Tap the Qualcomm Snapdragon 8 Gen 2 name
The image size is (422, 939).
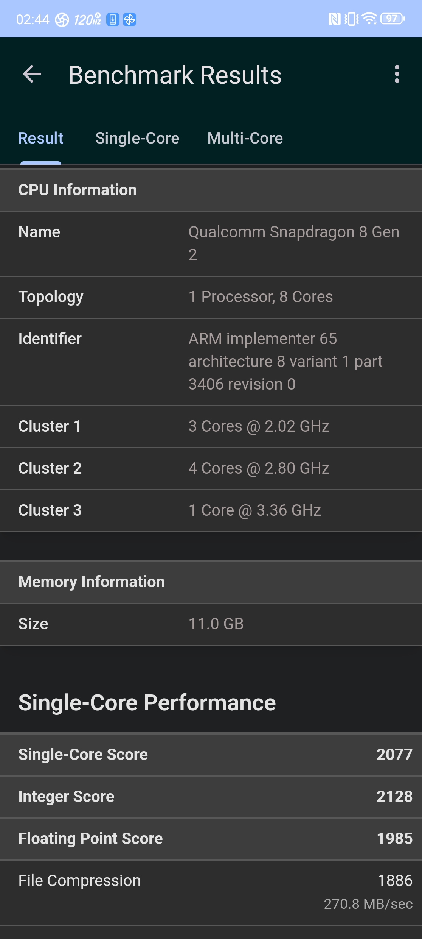pyautogui.click(x=294, y=243)
